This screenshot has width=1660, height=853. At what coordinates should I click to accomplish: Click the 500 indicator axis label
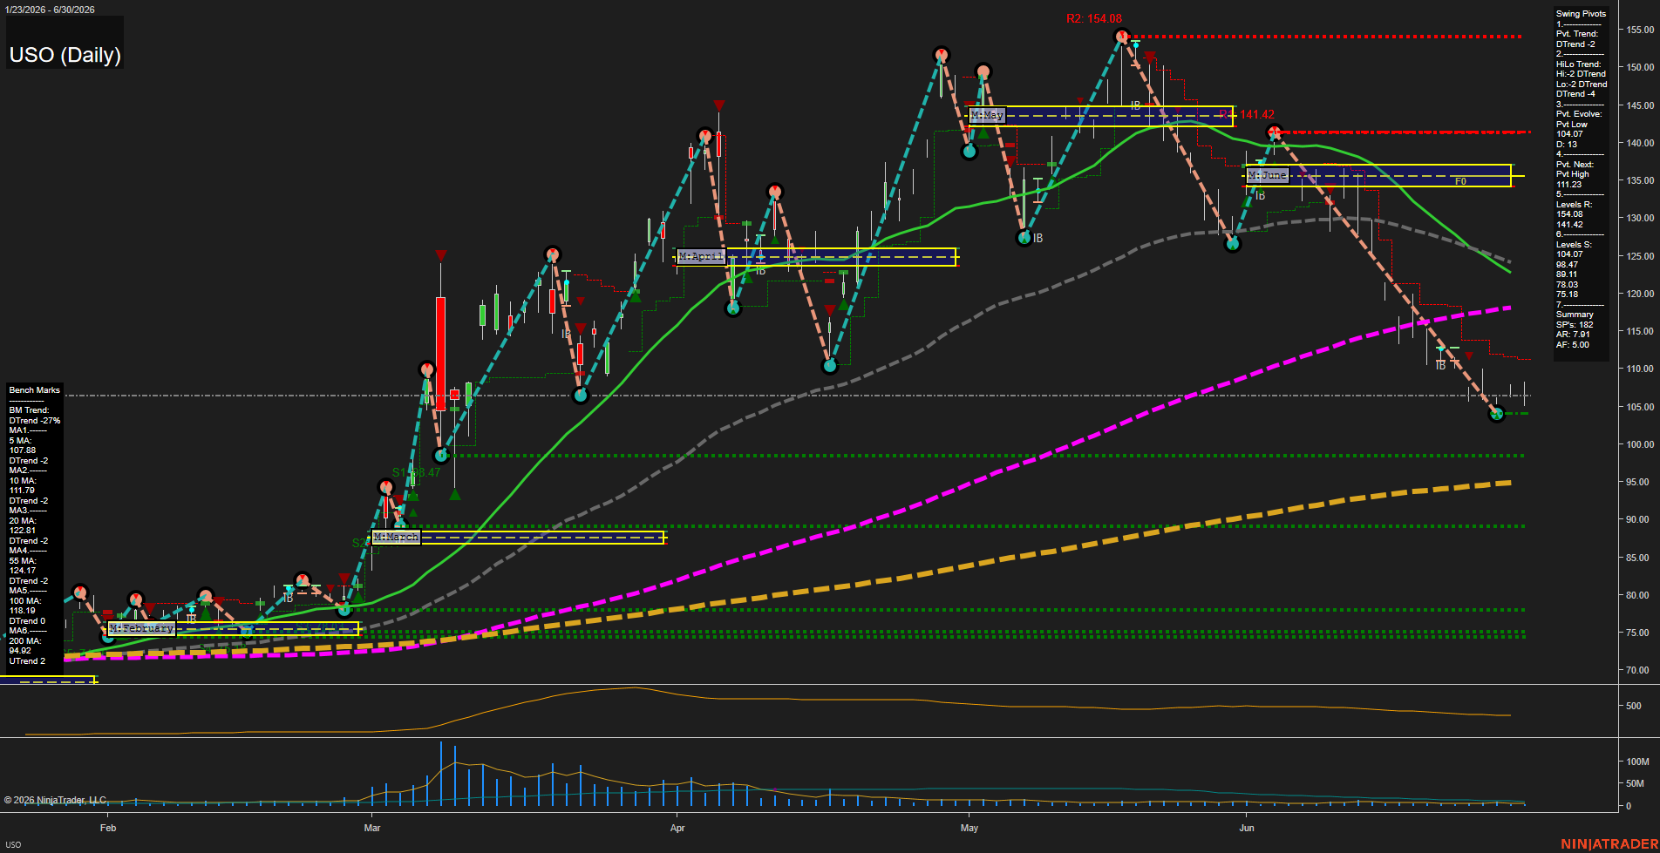click(1634, 707)
